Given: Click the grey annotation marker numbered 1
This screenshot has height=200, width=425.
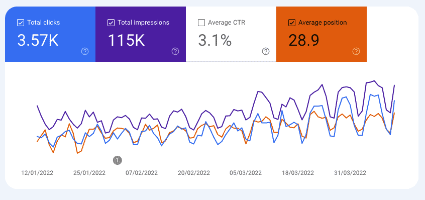Looking at the screenshot, I should coord(118,160).
